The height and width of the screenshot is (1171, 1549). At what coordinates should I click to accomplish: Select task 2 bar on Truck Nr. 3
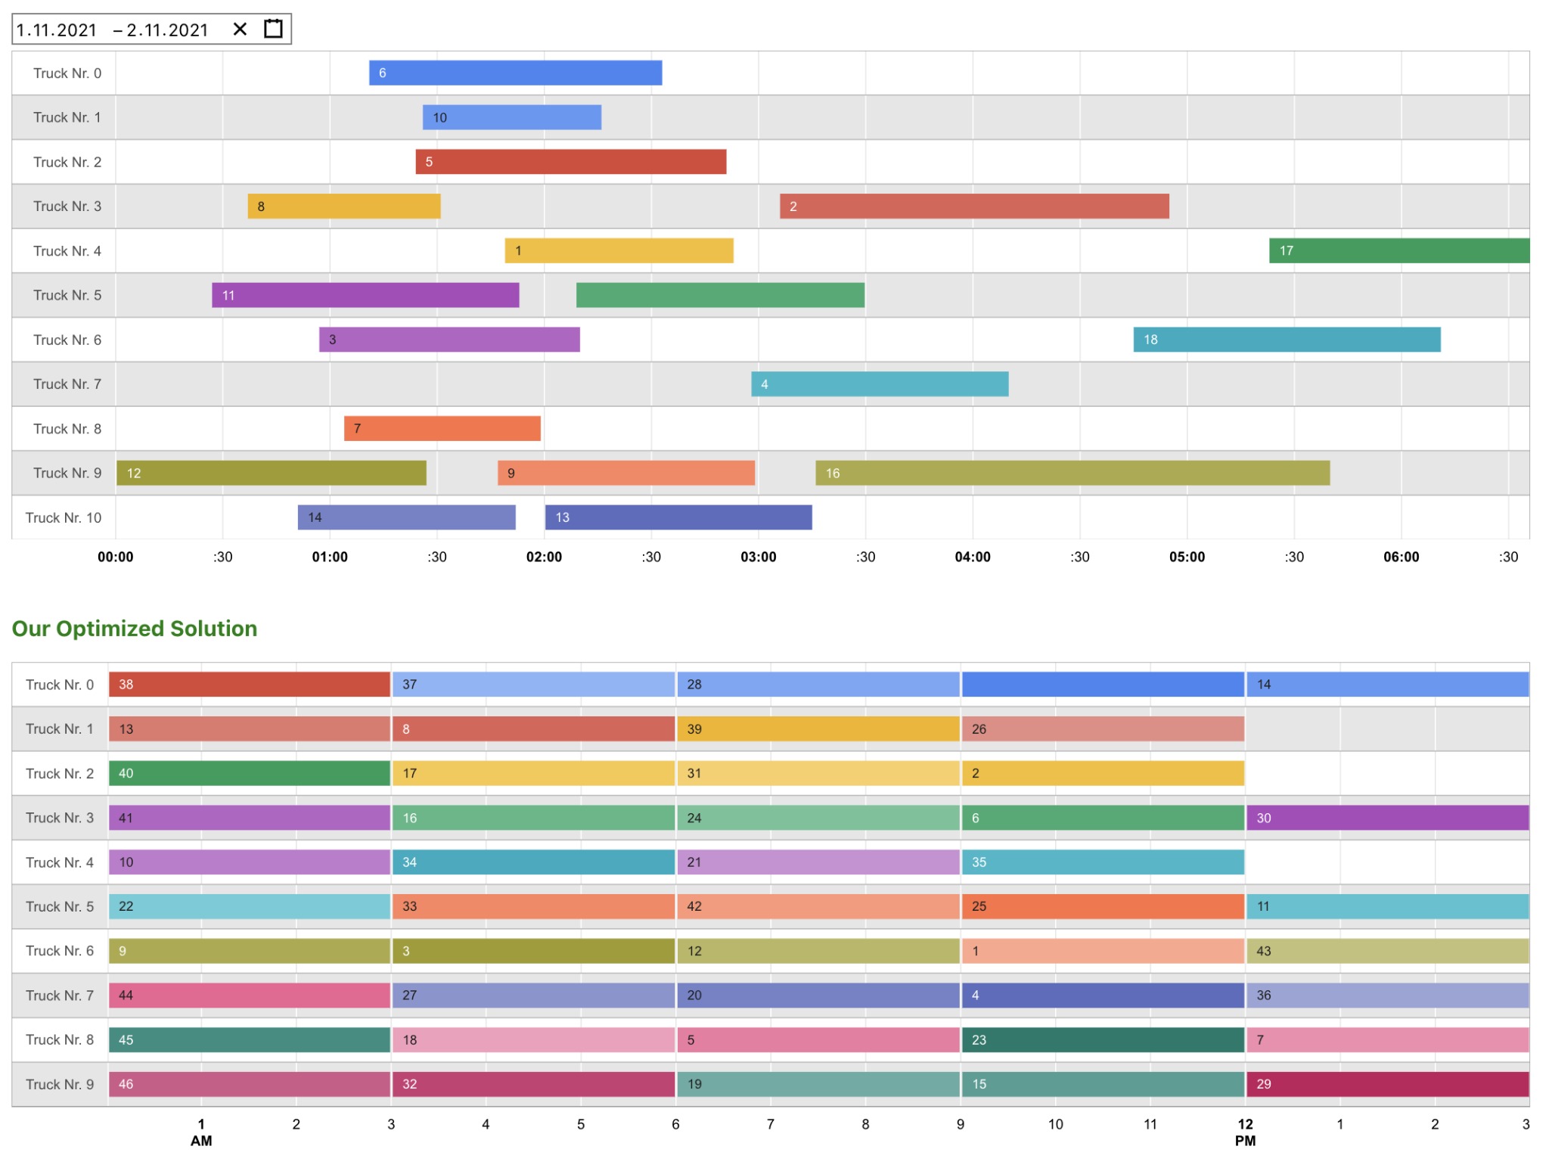pyautogui.click(x=973, y=207)
